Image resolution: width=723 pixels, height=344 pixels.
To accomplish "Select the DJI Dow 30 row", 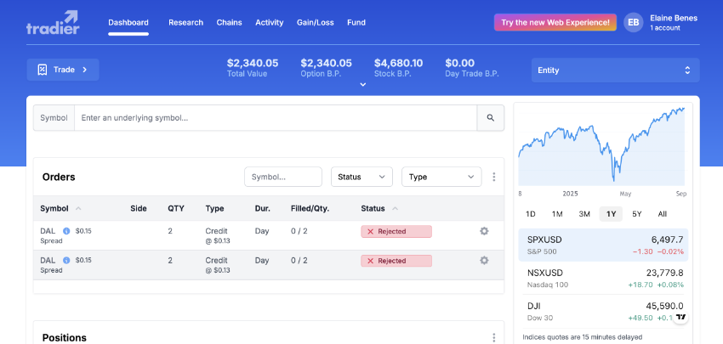I will (603, 312).
